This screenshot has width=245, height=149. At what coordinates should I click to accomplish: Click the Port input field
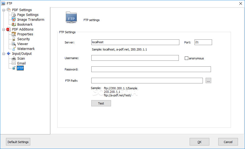203,42
